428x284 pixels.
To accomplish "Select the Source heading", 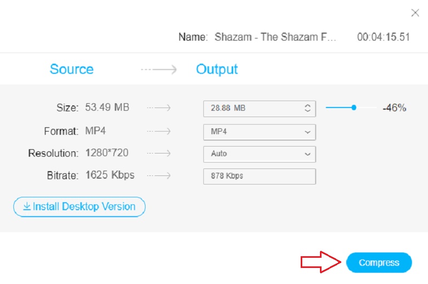I will pyautogui.click(x=72, y=70).
